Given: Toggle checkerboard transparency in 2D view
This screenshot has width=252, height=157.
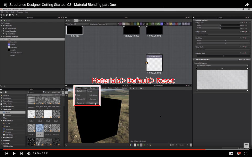Looking at the screenshot, I should coord(135,145).
